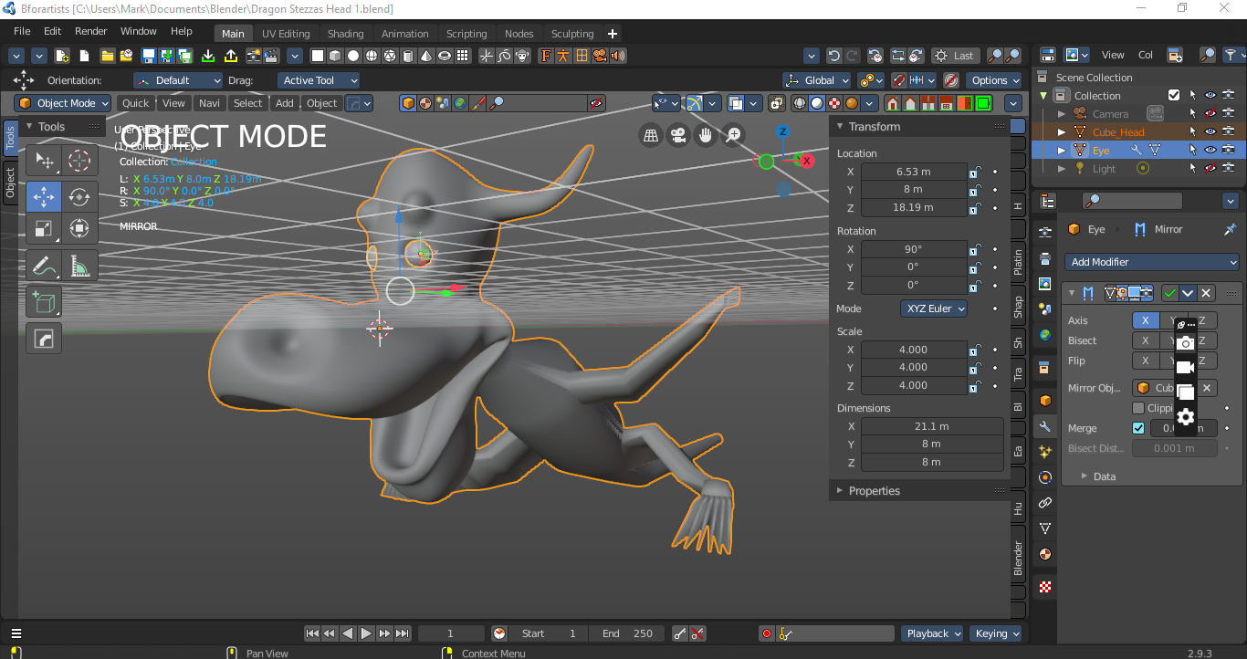Open the Options dropdown in viewport header
This screenshot has width=1247, height=659.
995,80
